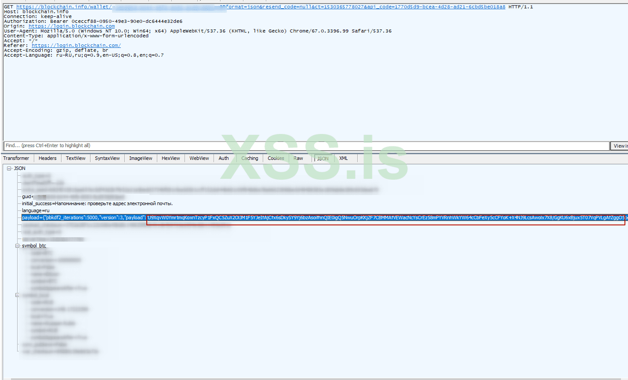
Task: Click the Accept-Language header line
Action: tap(83, 55)
